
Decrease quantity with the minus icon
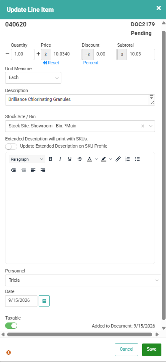pyautogui.click(x=8, y=54)
